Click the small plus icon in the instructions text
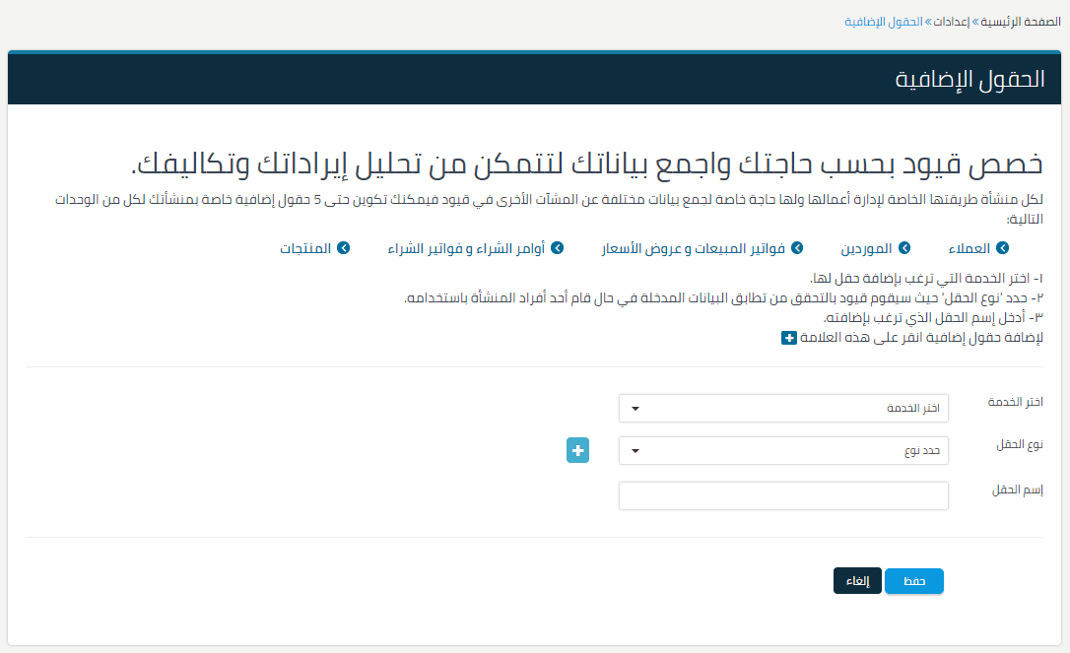The width and height of the screenshot is (1070, 653). pos(787,338)
